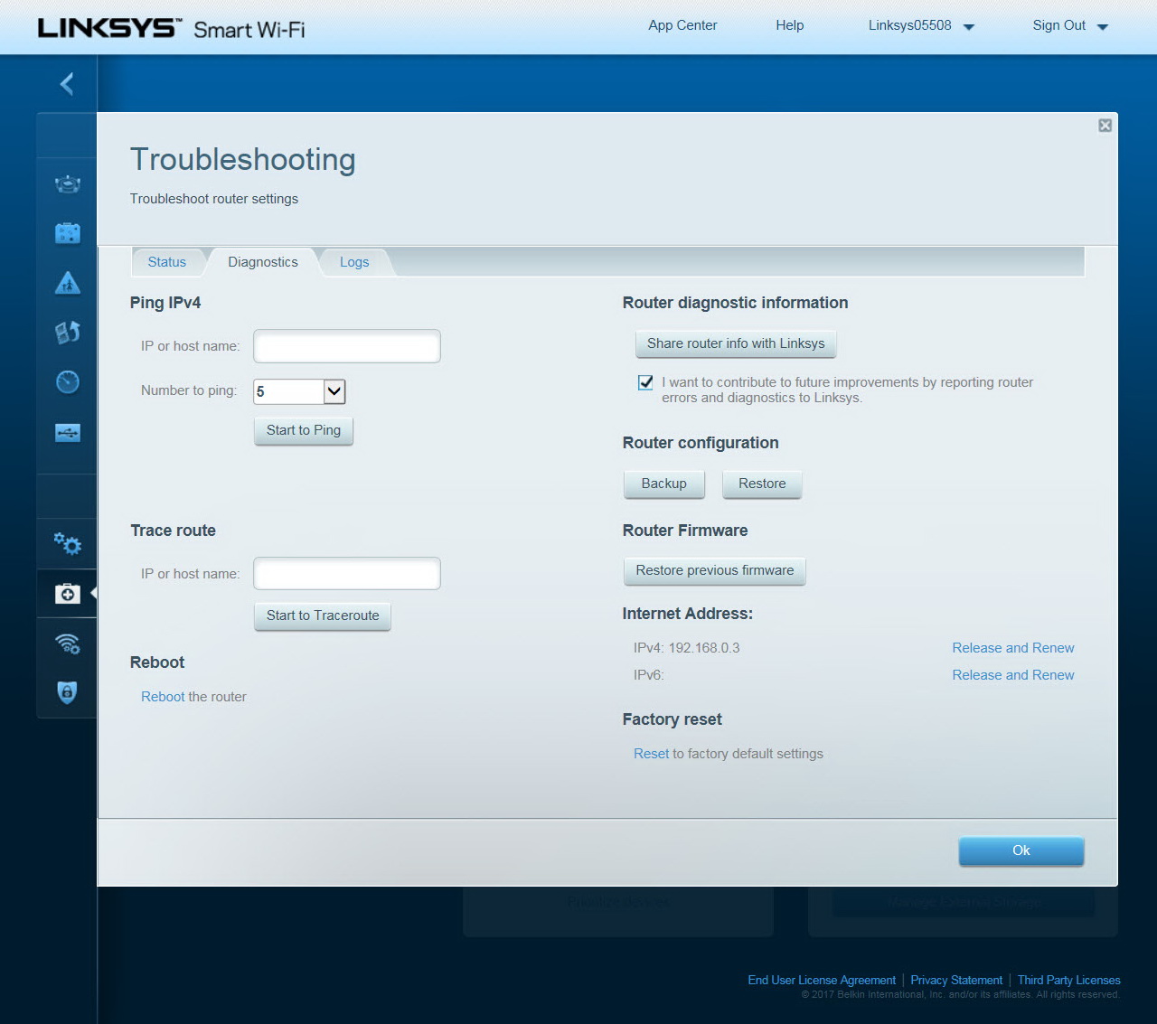Click IPv6 Release and Renew link
Screen dimensions: 1157x1024
(1013, 675)
